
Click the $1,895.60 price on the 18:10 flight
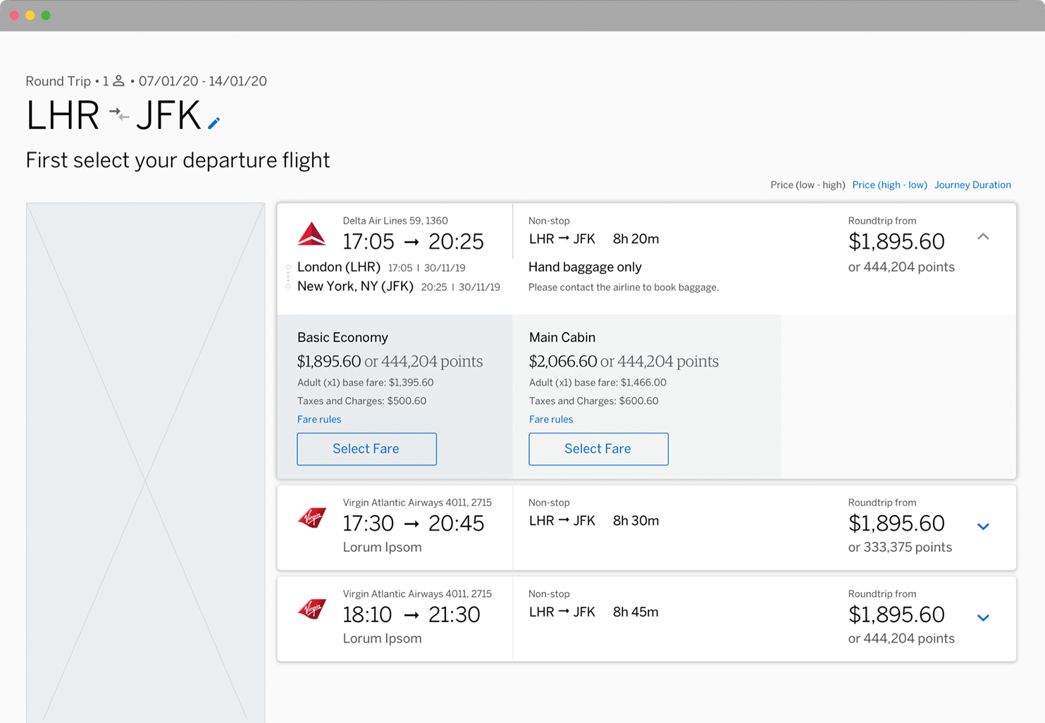pyautogui.click(x=896, y=614)
